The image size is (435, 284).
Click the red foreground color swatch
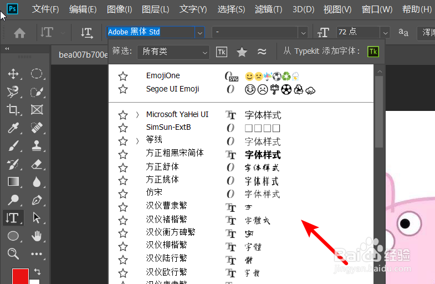click(21, 276)
